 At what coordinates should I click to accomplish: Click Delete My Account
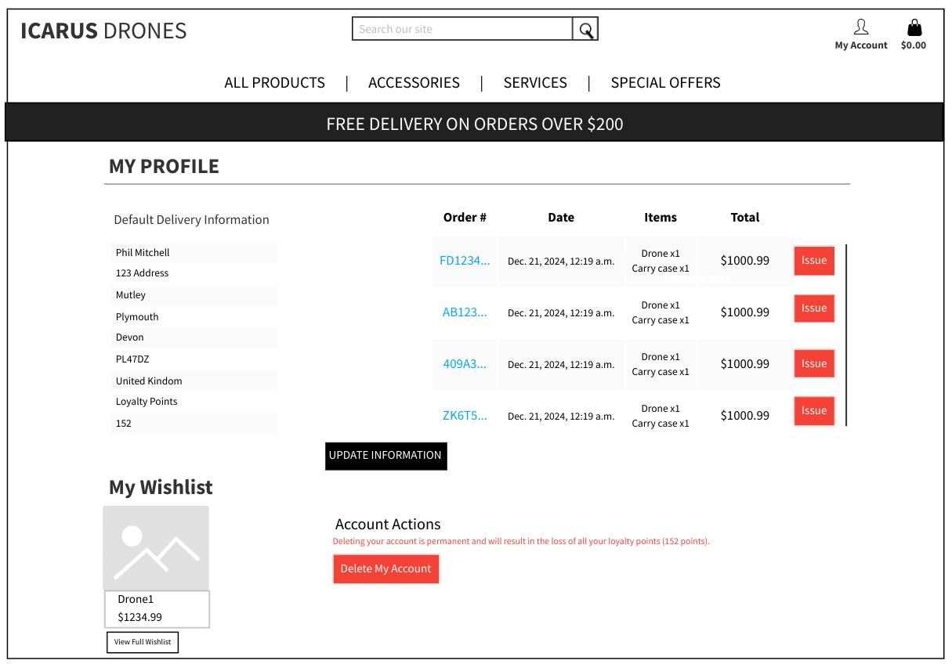[386, 568]
